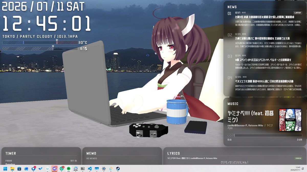Image resolution: width=307 pixels, height=172 pixels.
Task: Click the NEWS panel heading
Action: point(232,7)
